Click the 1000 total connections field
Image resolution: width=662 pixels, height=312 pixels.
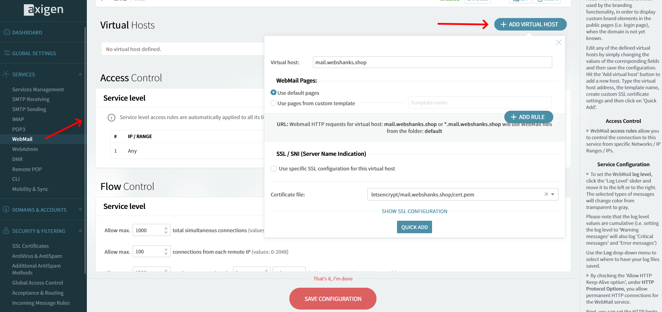pyautogui.click(x=151, y=230)
